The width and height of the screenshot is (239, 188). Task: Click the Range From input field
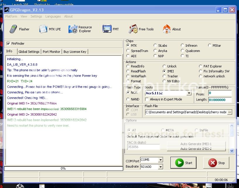220,93
